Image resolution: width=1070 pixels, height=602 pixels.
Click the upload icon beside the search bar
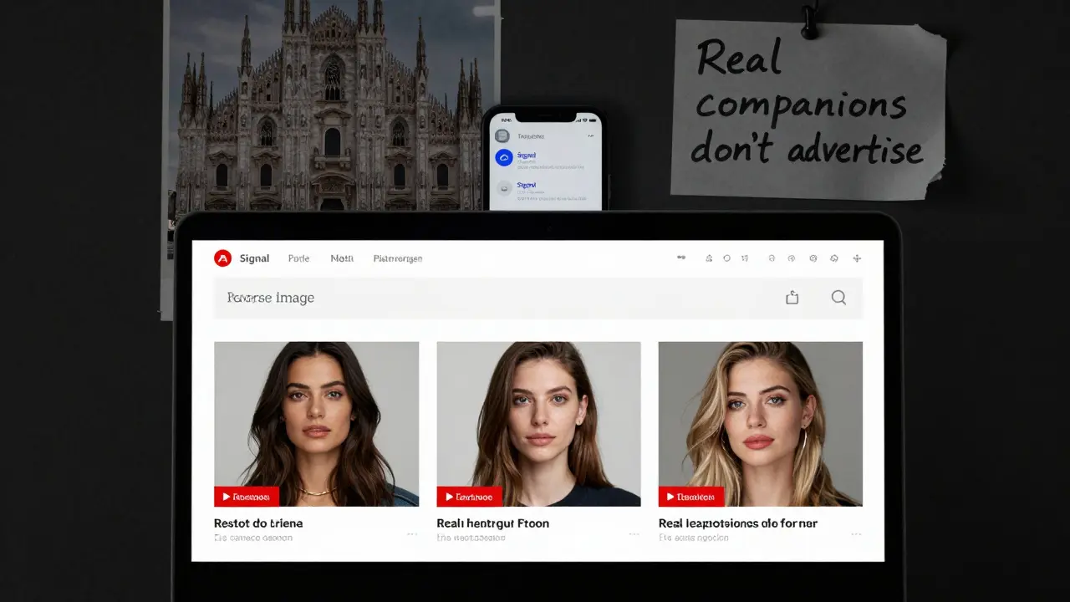pyautogui.click(x=792, y=297)
